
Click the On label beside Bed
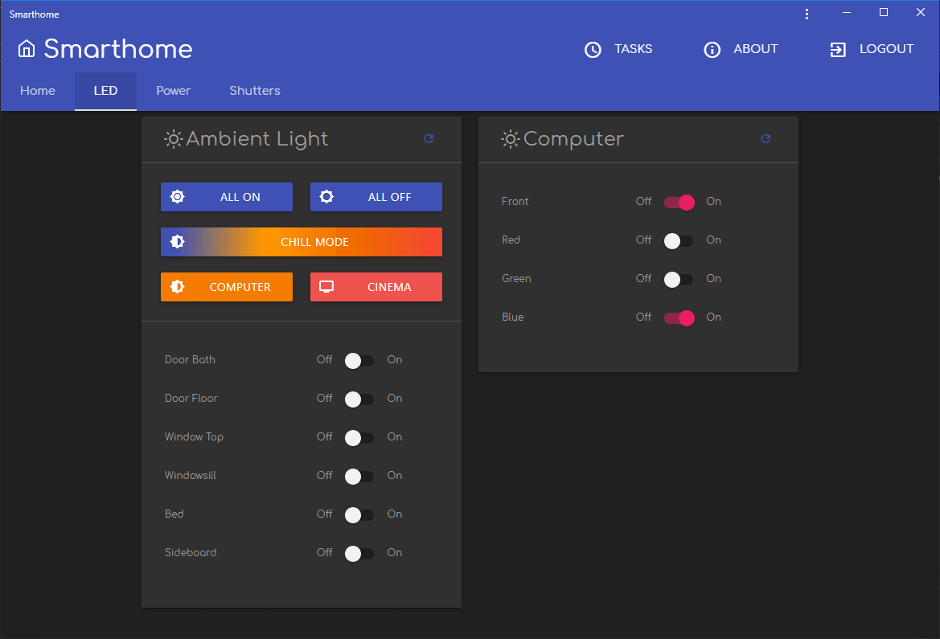pyautogui.click(x=395, y=514)
